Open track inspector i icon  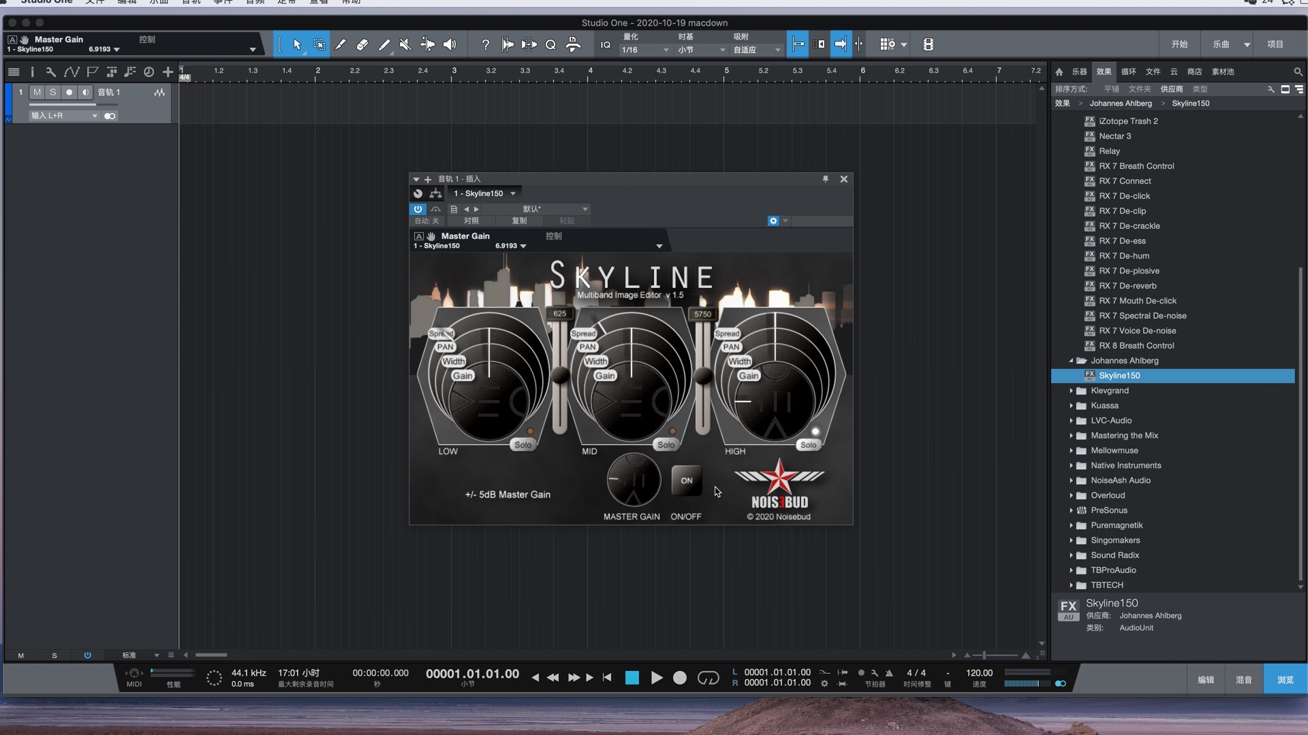point(32,71)
